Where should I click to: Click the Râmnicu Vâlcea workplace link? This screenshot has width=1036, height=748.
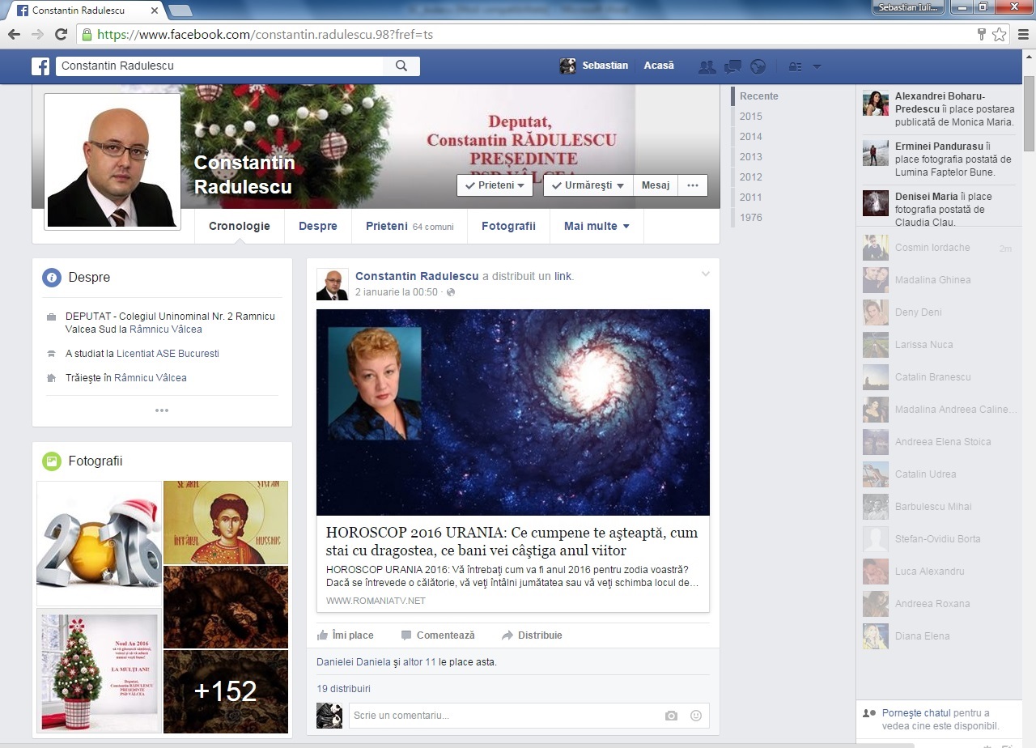coord(166,329)
